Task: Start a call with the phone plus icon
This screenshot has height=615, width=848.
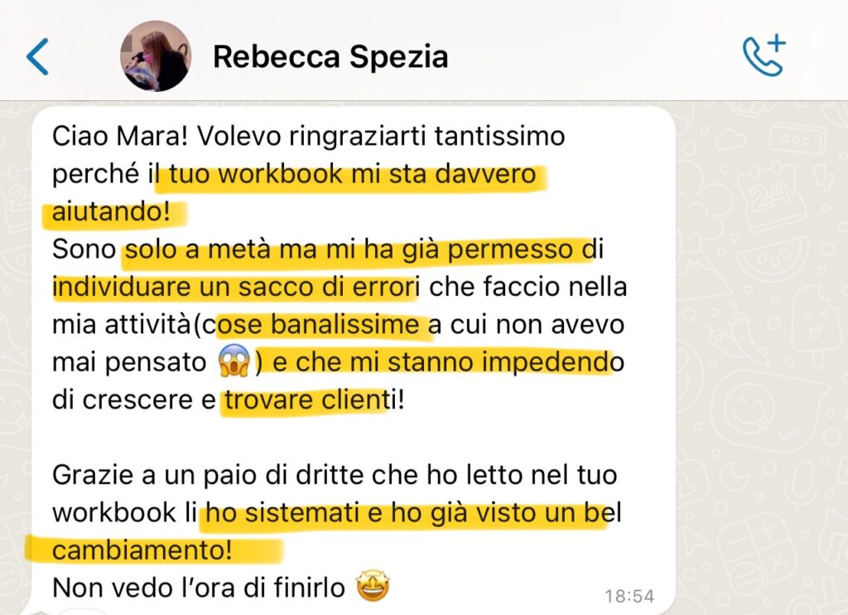Action: [x=764, y=56]
